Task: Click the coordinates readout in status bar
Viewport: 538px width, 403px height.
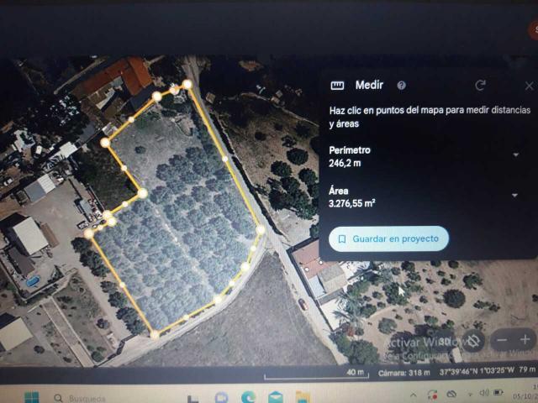Action: click(477, 371)
